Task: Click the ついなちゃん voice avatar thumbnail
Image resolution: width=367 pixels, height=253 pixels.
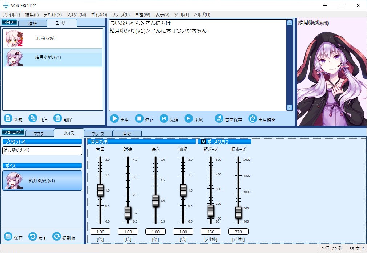Action: [15, 38]
